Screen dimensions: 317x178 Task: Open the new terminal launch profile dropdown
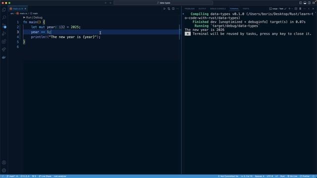(x=292, y=9)
